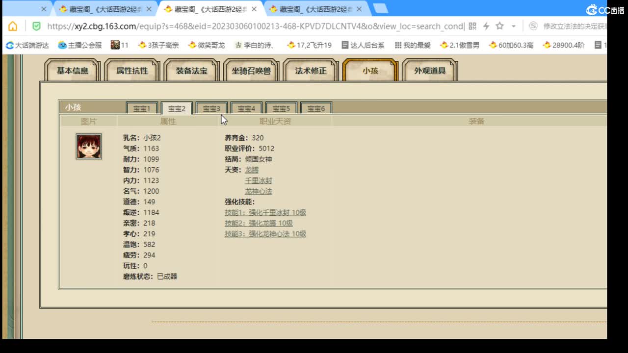Click the child character portrait
This screenshot has width=628, height=353.
coord(89,146)
